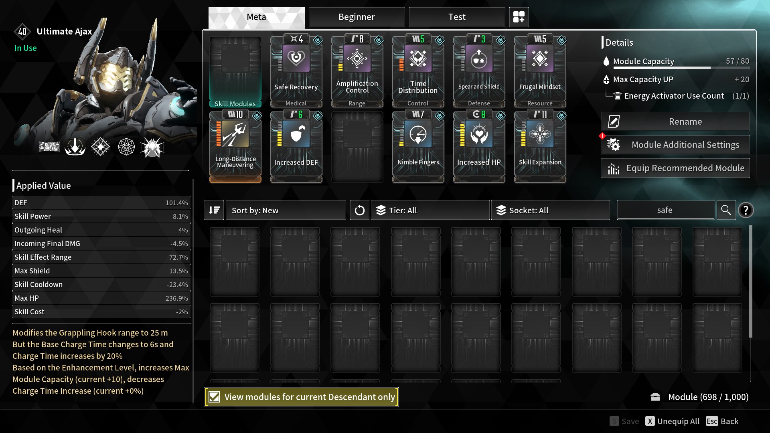Toggle the sort order direction icon
Viewport: 770px width, 433px height.
[214, 210]
